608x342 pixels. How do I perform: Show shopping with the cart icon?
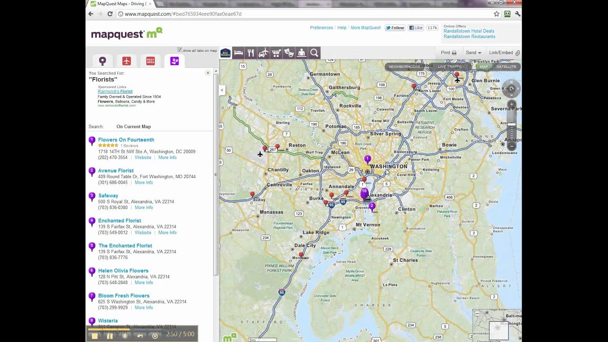point(276,53)
